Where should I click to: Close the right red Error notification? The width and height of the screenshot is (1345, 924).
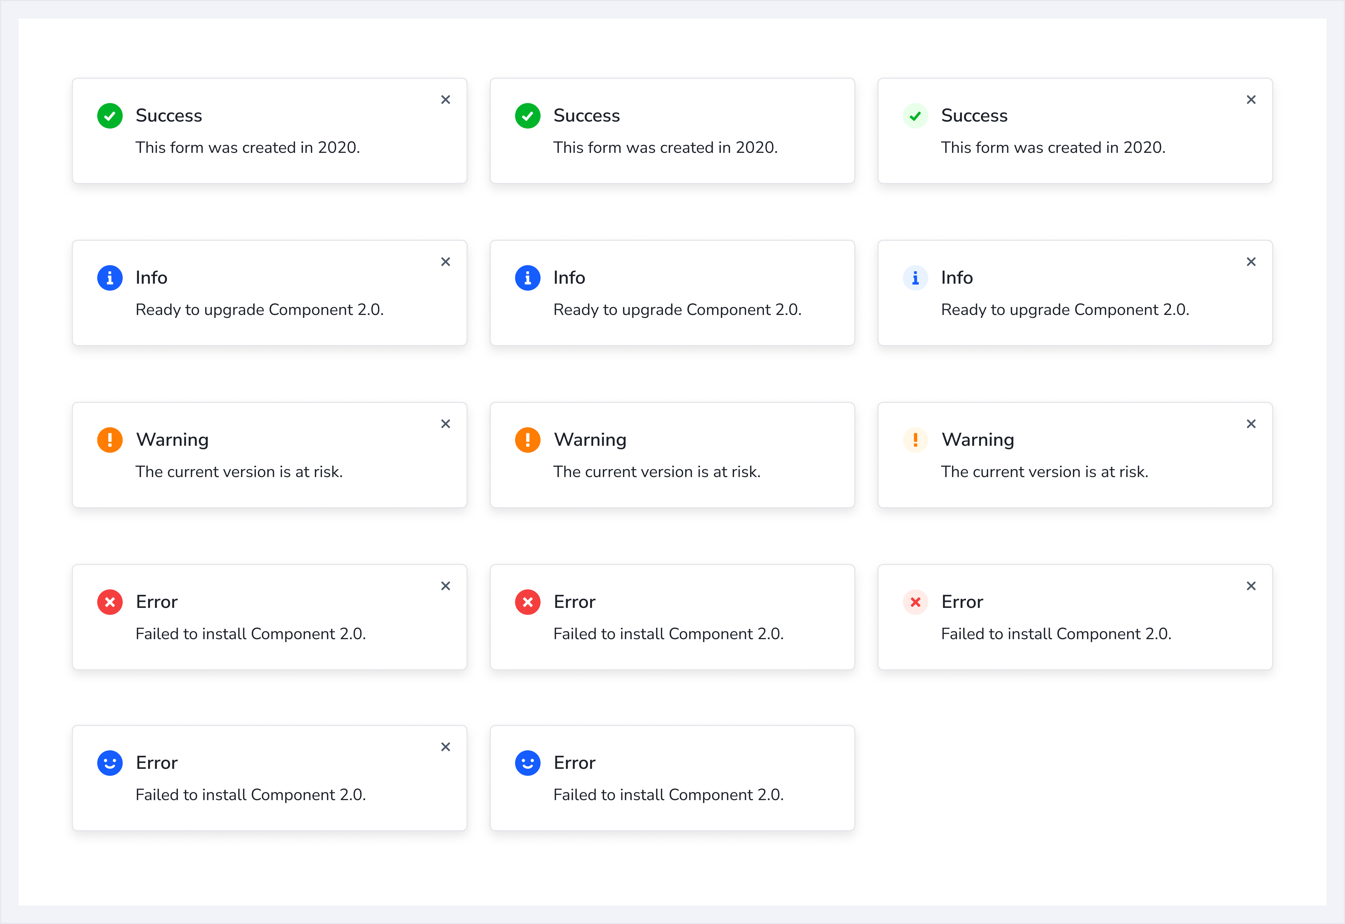click(1251, 586)
